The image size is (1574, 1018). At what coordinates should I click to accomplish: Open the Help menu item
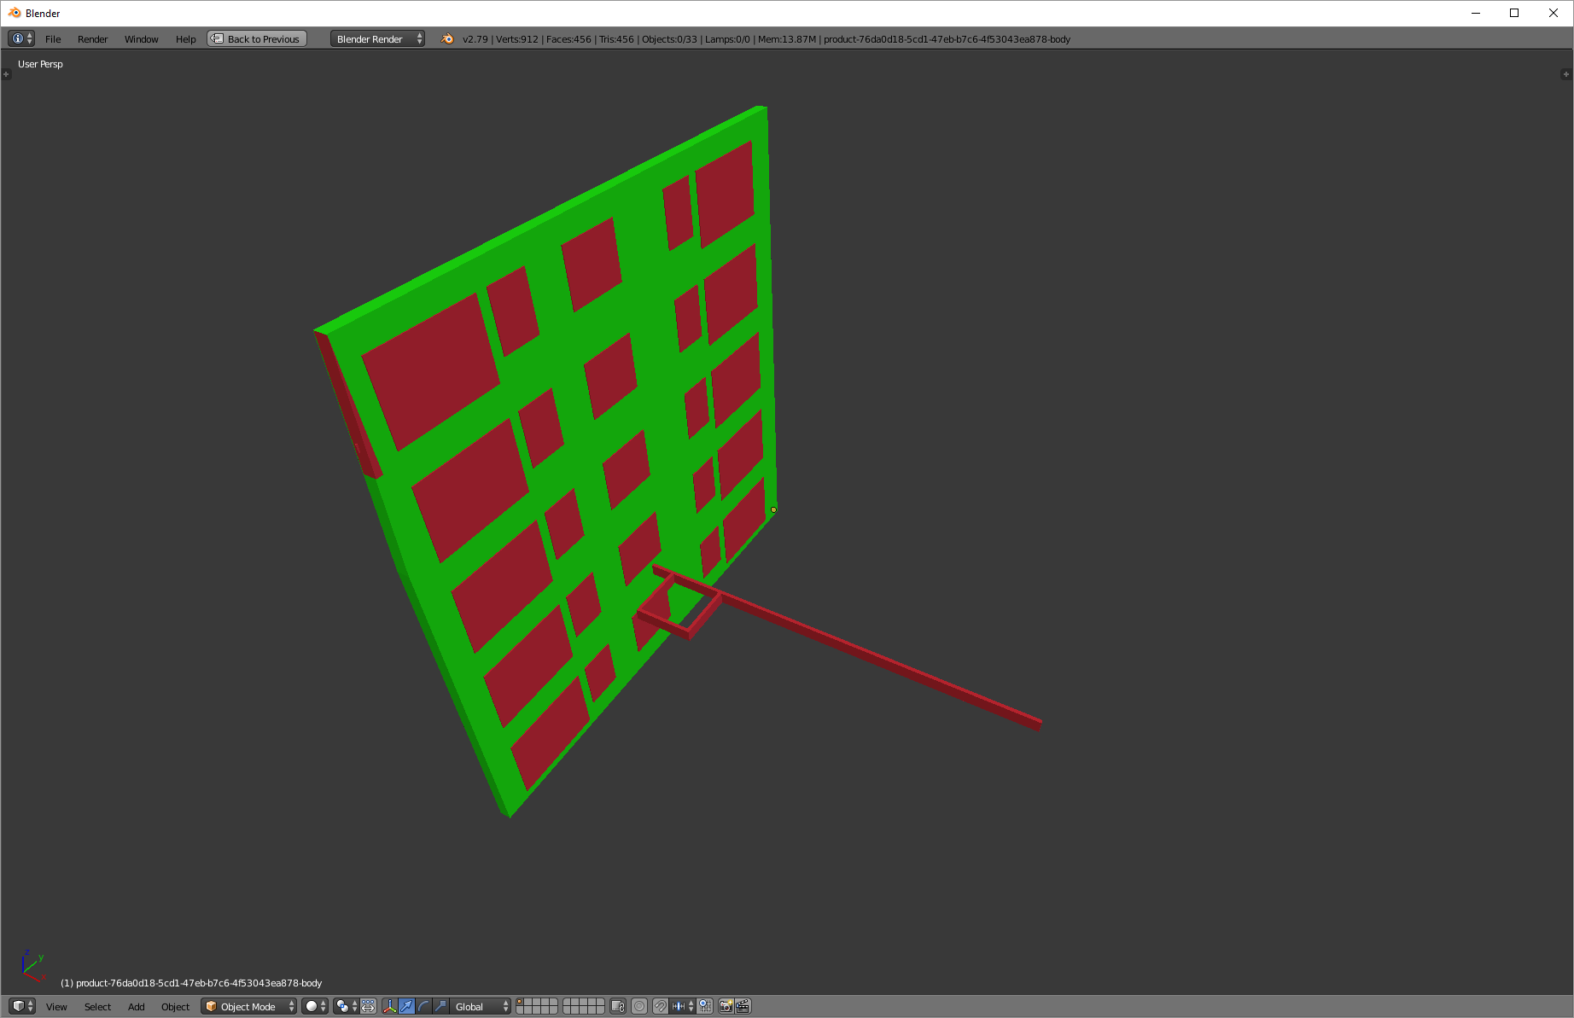pos(185,38)
